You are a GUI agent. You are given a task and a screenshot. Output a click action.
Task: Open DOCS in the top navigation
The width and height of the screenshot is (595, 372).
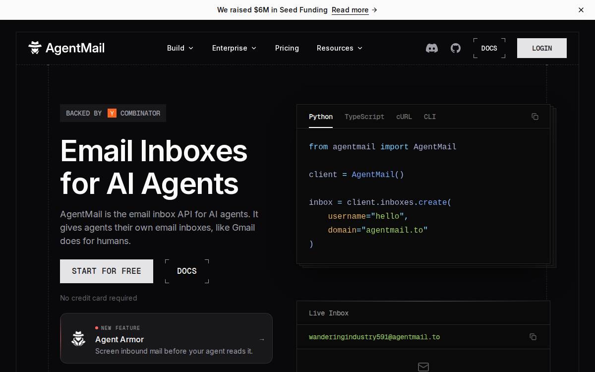489,48
